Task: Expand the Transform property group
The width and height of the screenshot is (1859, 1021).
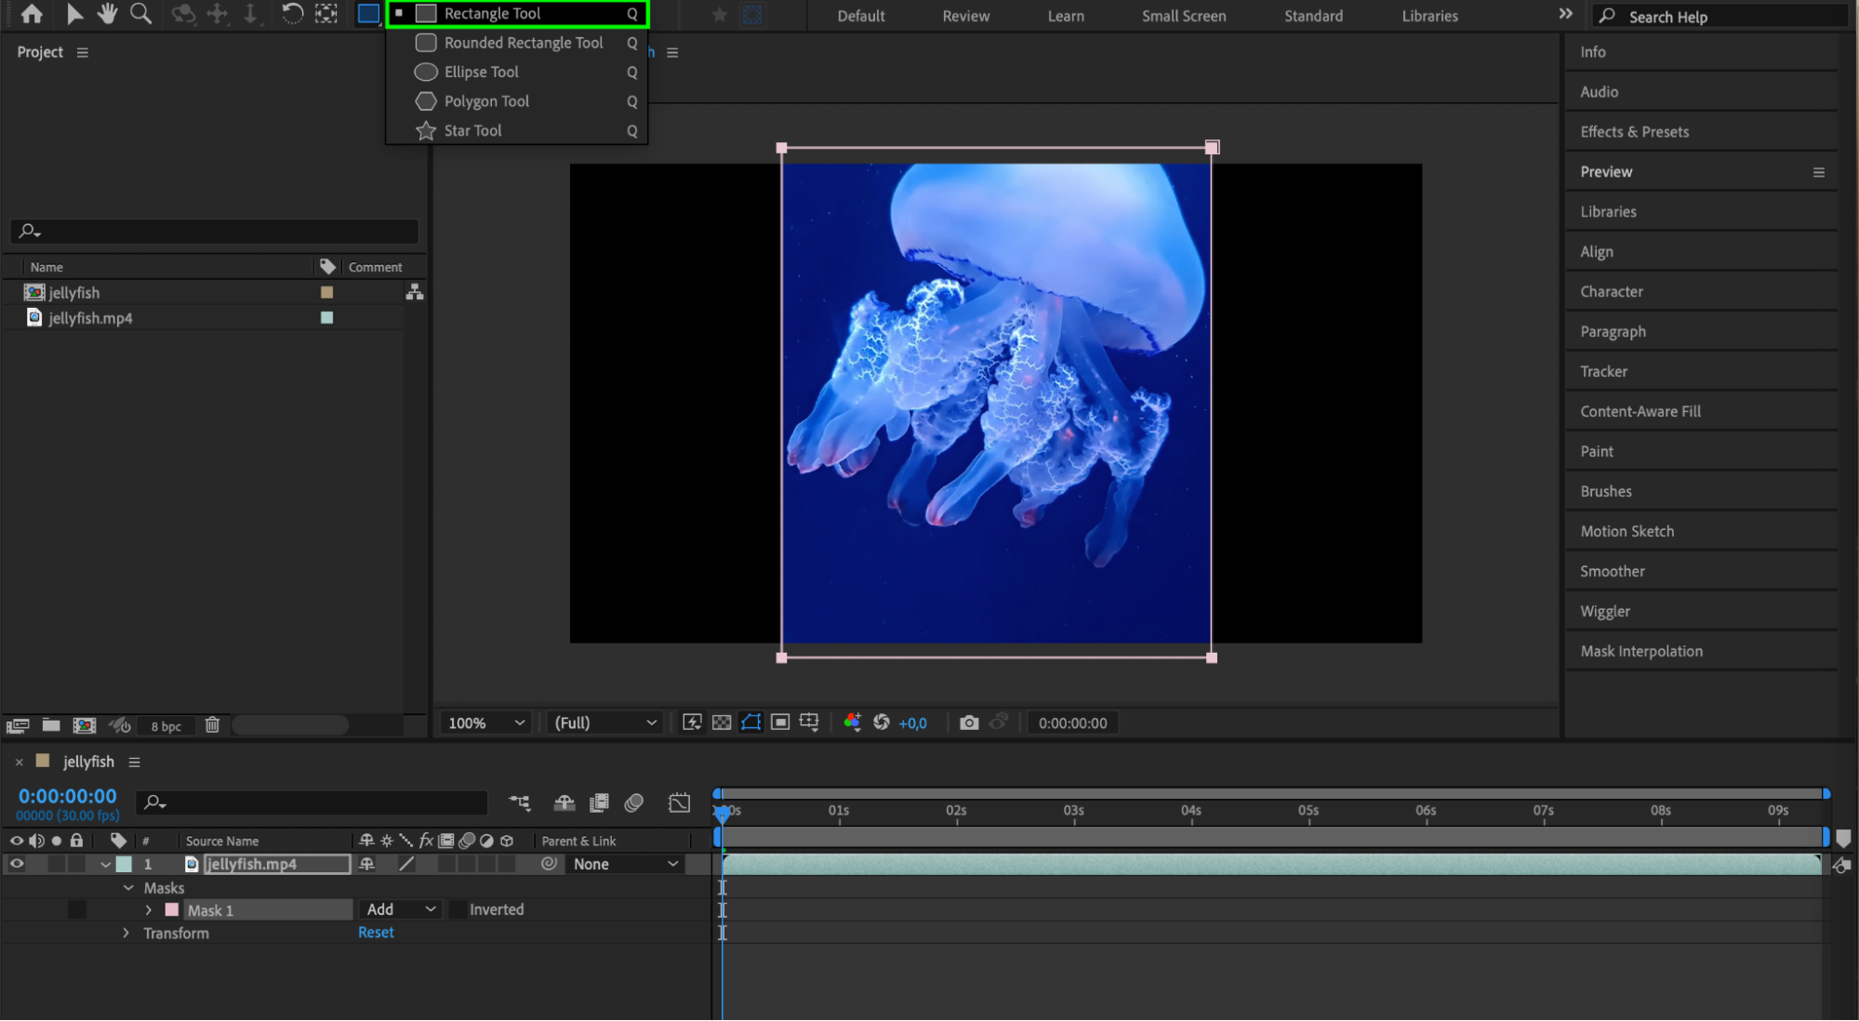Action: (126, 933)
